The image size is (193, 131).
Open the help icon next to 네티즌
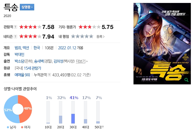click(15, 36)
